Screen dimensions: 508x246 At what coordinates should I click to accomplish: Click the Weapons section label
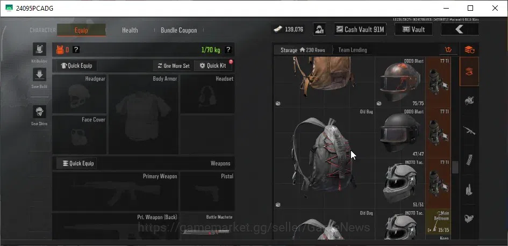click(x=220, y=163)
